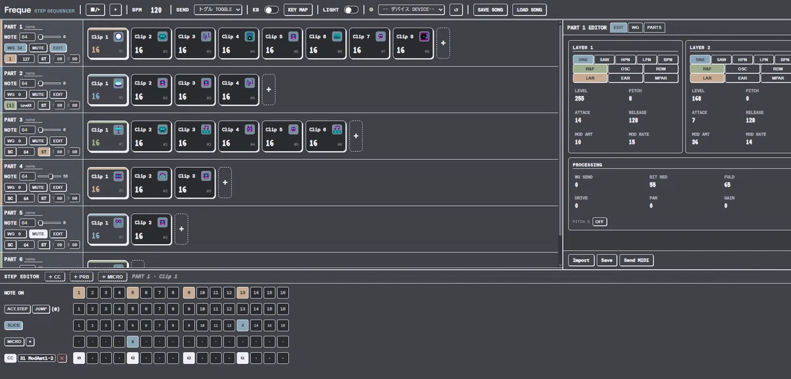
Task: Start playback with the play button
Action: (115, 10)
